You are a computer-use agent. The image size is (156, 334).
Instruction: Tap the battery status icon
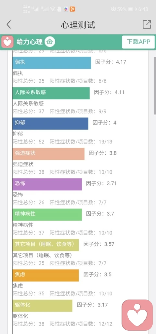132,9
